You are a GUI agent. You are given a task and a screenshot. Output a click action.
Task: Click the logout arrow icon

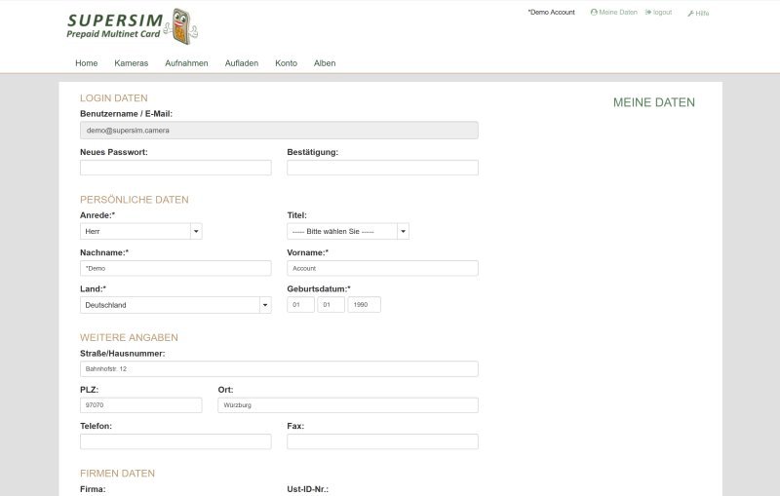point(647,13)
